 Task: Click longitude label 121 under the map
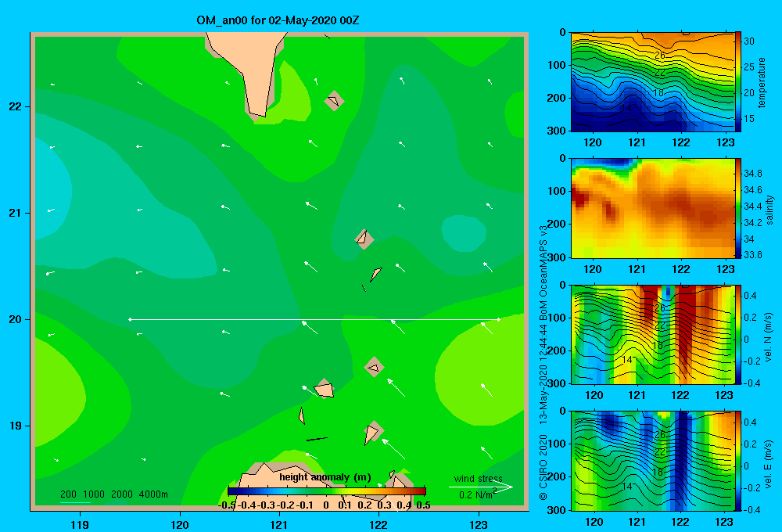pos(279,524)
